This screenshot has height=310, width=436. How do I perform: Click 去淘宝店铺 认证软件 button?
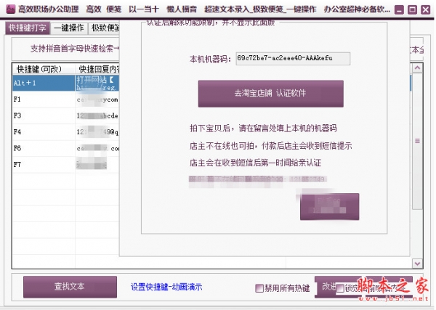(x=270, y=94)
